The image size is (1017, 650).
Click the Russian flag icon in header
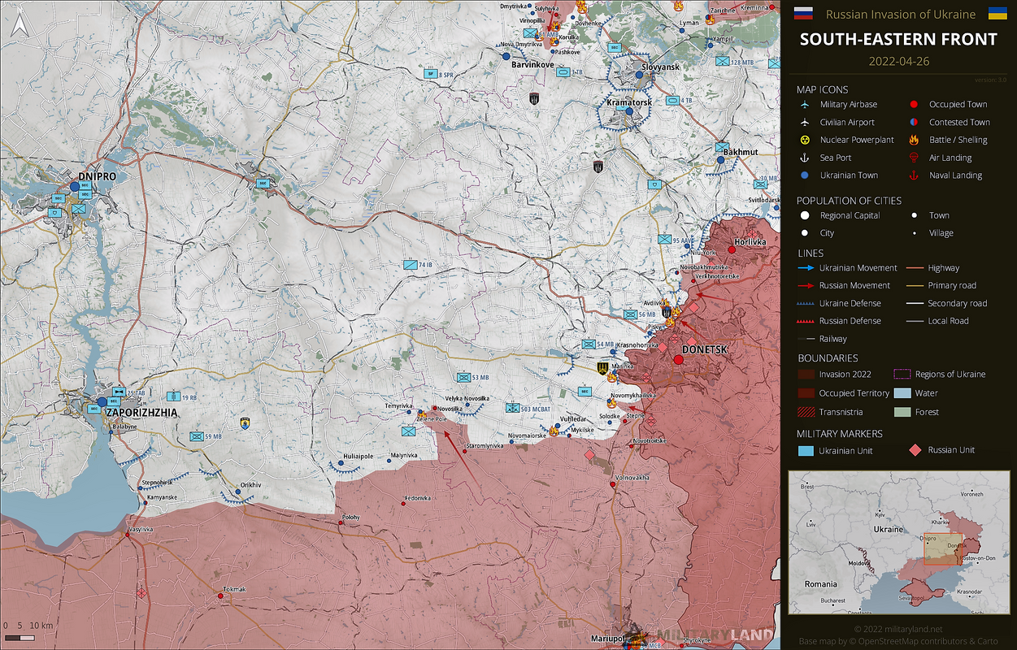point(803,14)
